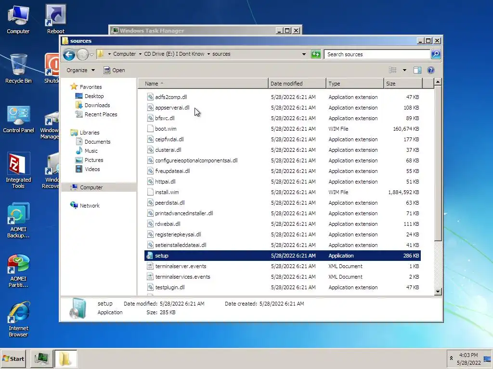Image resolution: width=493 pixels, height=369 pixels.
Task: Show hidden tray icons arrow
Action: [451, 358]
